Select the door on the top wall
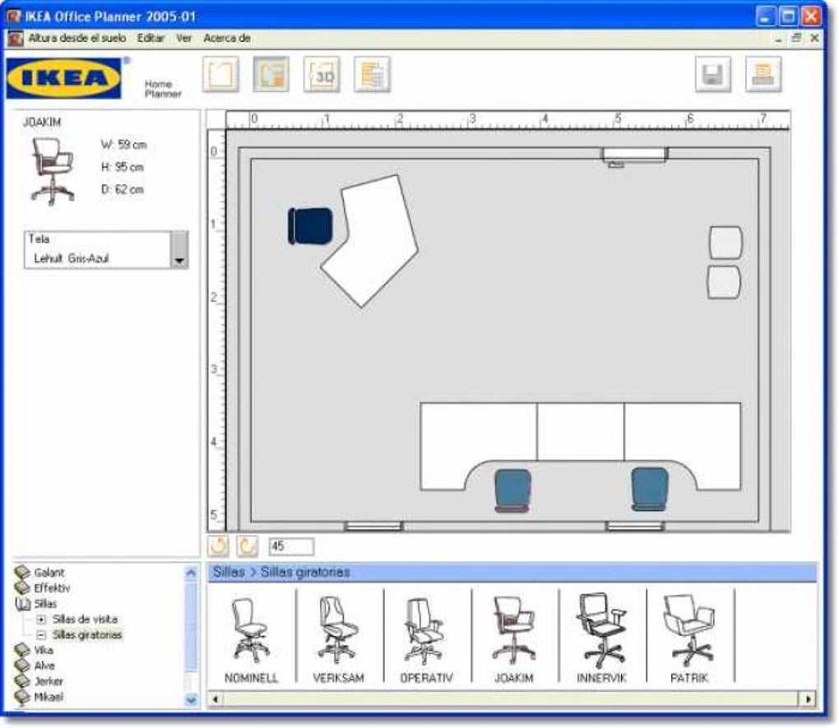 point(635,156)
